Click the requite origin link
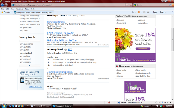 pyautogui.click(x=67, y=89)
